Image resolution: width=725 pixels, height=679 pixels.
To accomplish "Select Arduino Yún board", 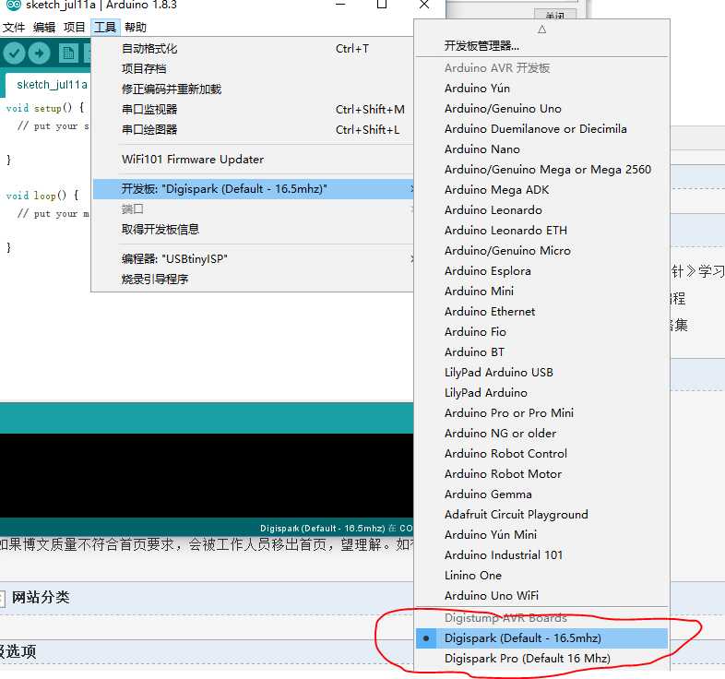I will (541, 89).
